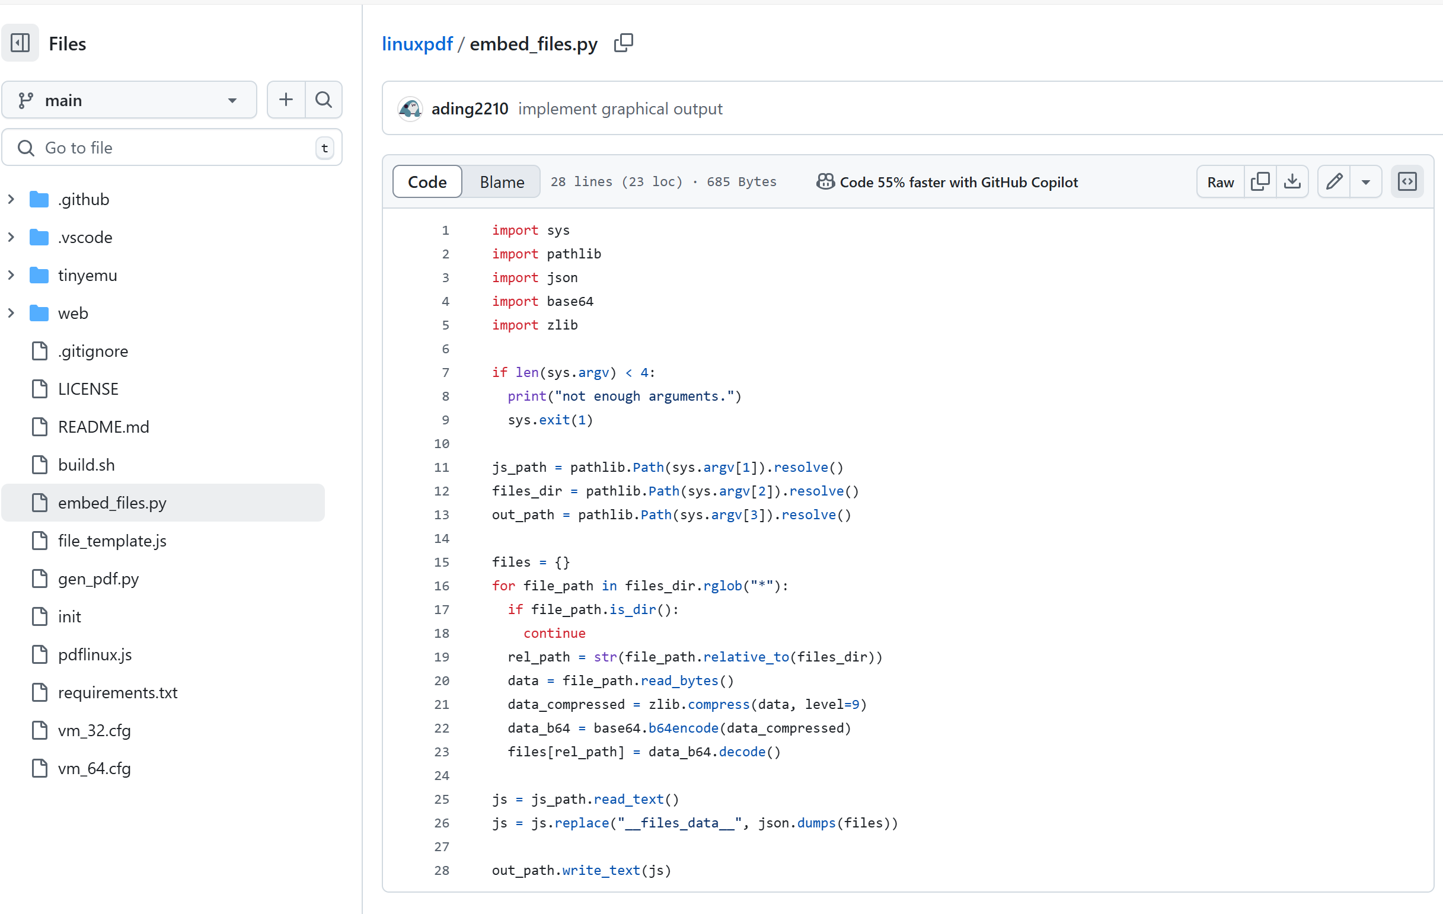1443x914 pixels.
Task: Click the ading2210 avatar image
Action: point(410,109)
